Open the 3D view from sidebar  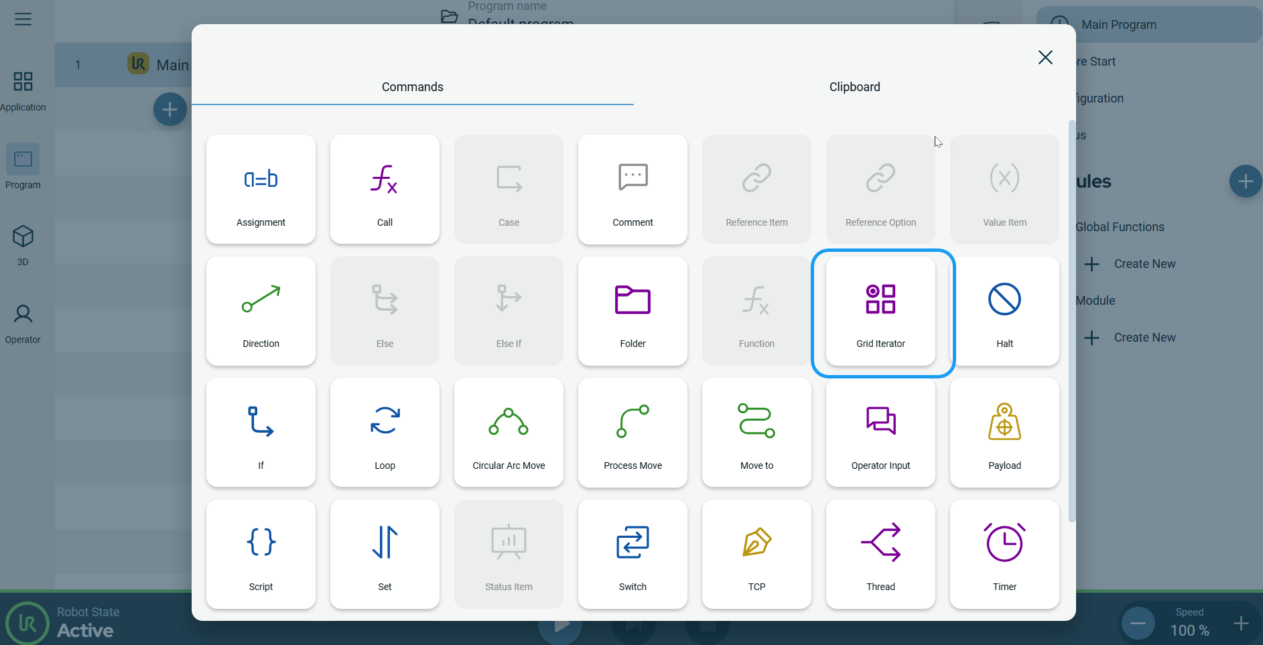coord(23,245)
